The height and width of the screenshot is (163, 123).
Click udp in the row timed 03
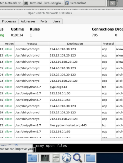pos(104,81)
